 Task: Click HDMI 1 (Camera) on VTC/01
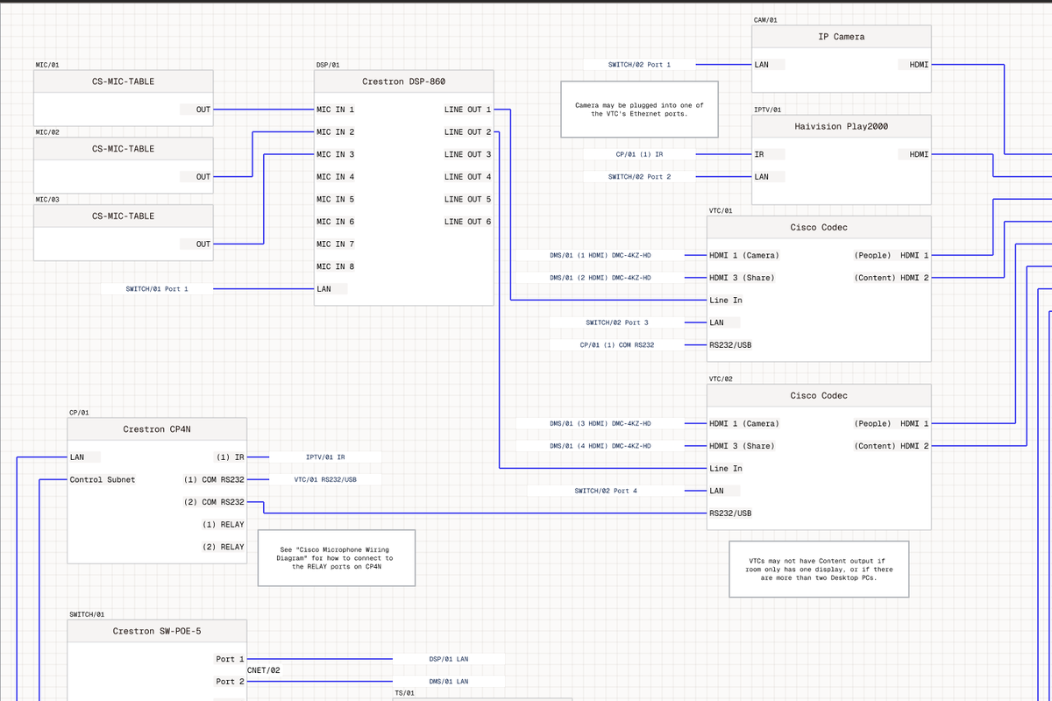(744, 256)
